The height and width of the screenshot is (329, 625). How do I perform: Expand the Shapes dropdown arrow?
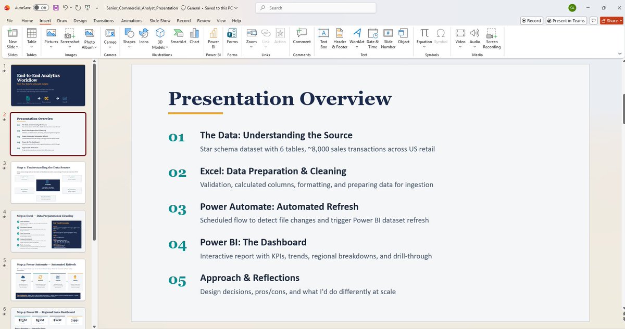point(129,47)
